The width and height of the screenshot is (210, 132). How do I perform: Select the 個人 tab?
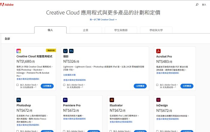point(50,30)
